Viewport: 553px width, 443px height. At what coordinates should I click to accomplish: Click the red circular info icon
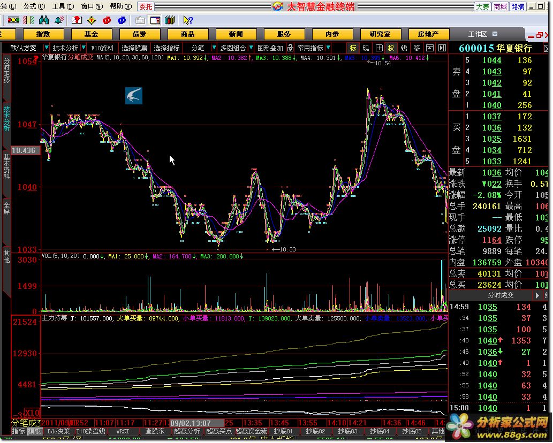point(107,20)
